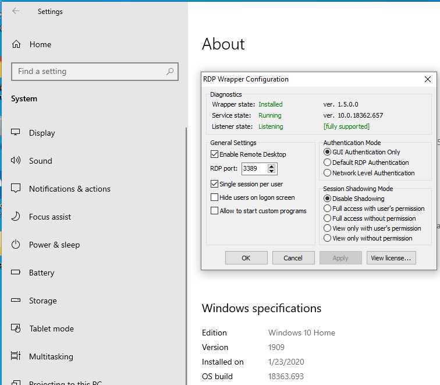Select Full access with user's permission
This screenshot has height=385, width=440.
pyautogui.click(x=327, y=209)
